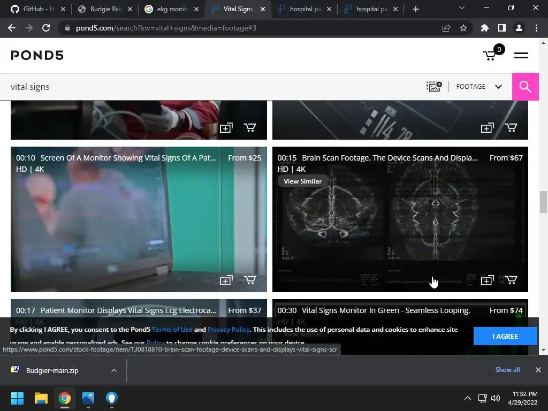
Task: Go forward to the next page
Action: click(29, 28)
